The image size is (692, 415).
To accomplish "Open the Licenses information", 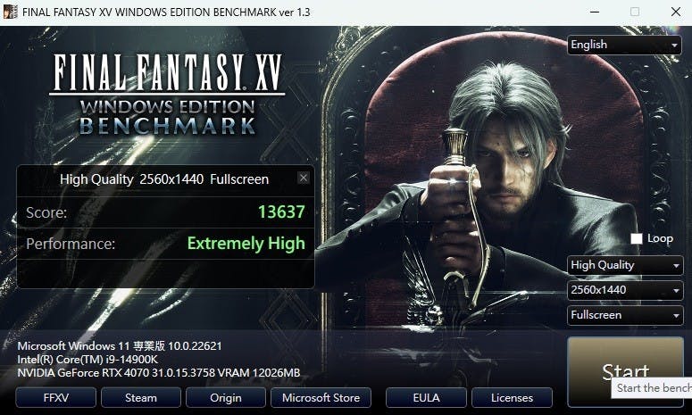I will click(x=512, y=398).
